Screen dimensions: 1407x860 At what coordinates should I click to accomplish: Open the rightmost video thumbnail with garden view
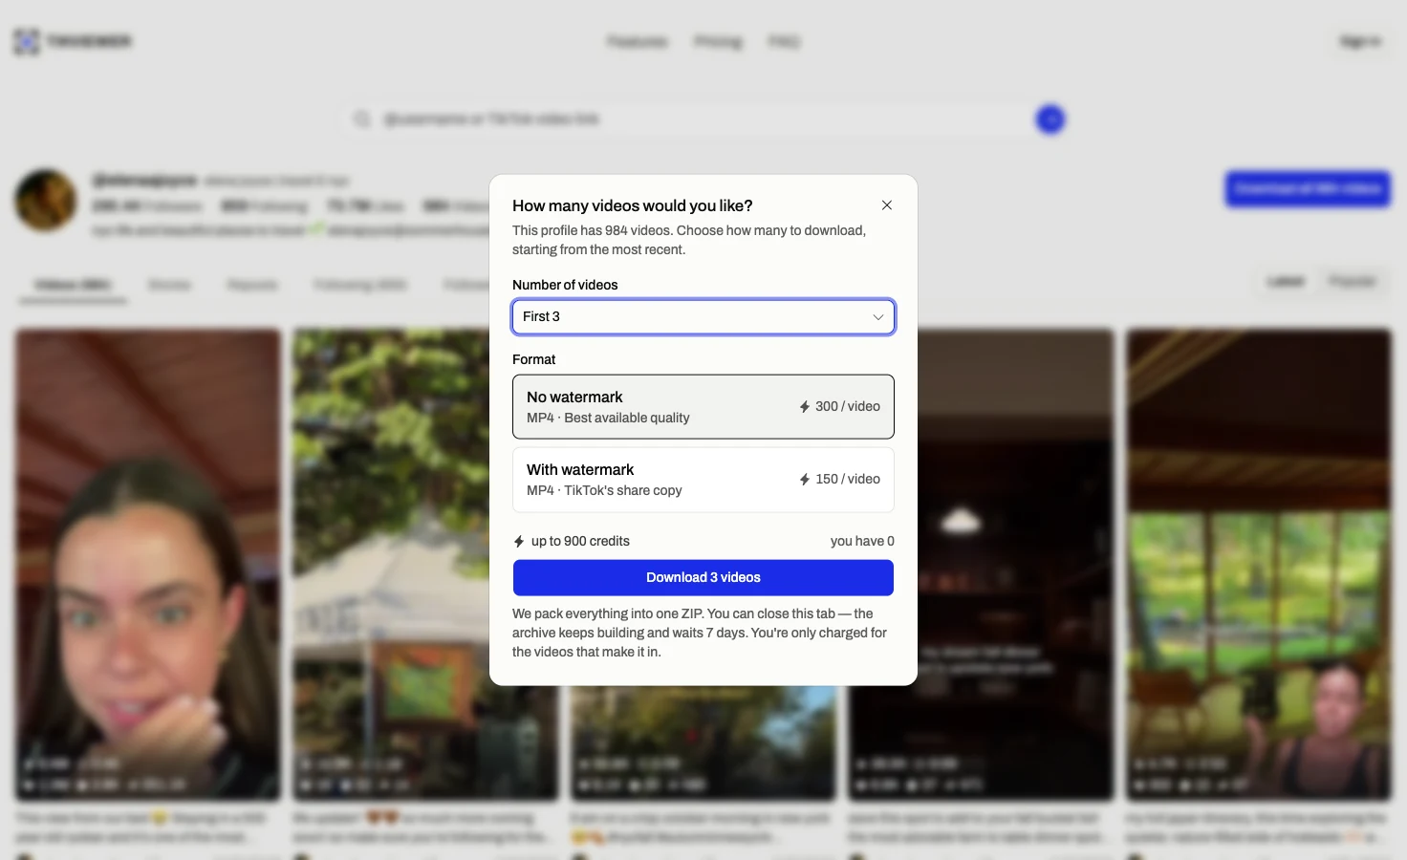point(1259,565)
